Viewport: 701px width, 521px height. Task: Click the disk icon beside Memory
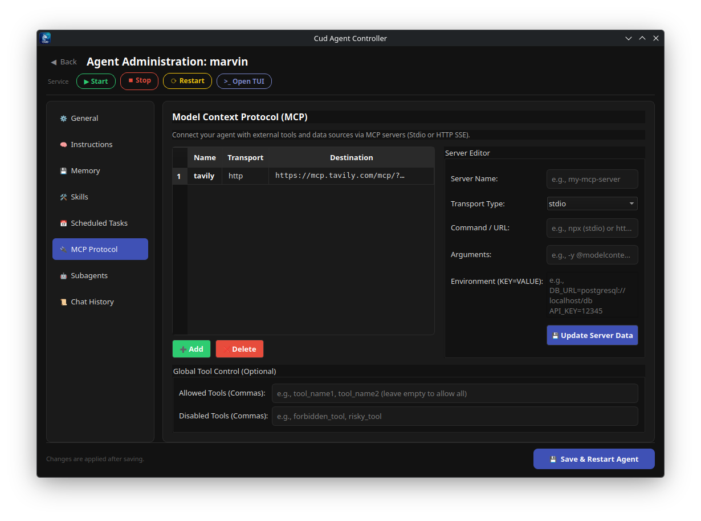pyautogui.click(x=63, y=171)
